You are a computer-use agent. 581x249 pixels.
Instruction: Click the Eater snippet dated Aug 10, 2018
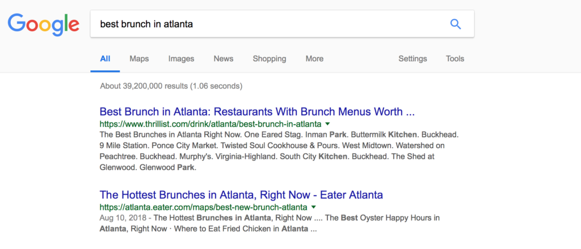270,223
